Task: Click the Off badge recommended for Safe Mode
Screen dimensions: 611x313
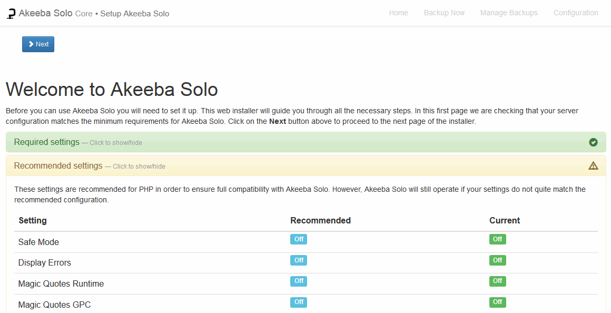Action: click(x=298, y=239)
